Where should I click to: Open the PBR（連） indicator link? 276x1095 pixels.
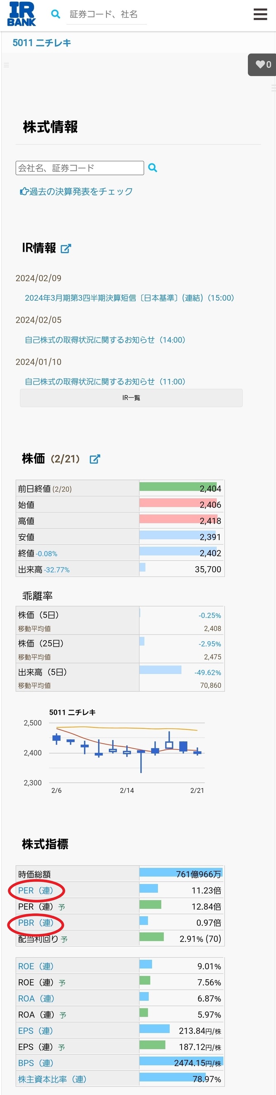point(33,923)
